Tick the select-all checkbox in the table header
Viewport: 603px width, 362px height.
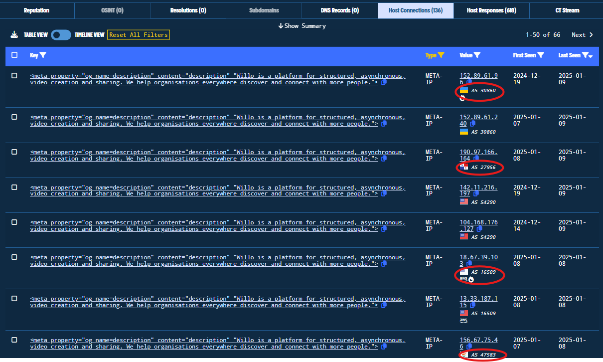pos(14,55)
